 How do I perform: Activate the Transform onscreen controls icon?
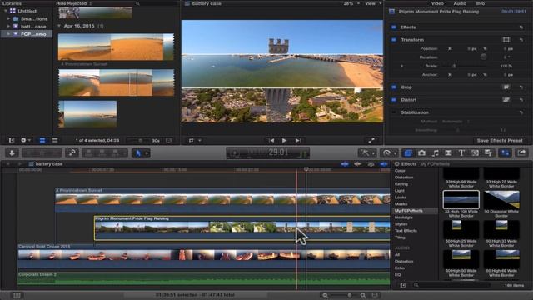[506, 40]
